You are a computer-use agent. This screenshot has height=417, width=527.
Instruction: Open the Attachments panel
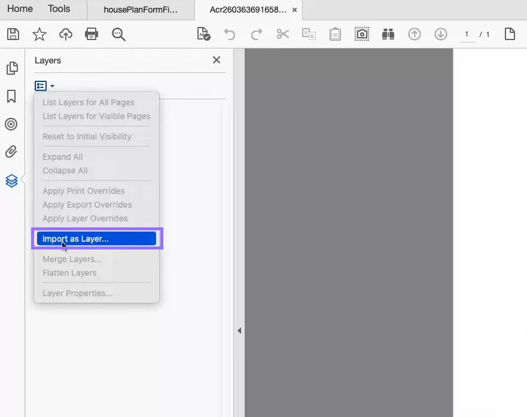pyautogui.click(x=13, y=152)
